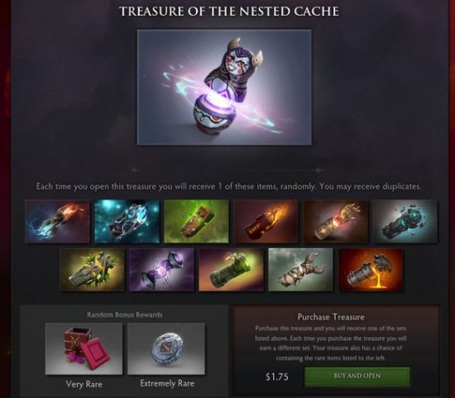Click the $1.75 price label

tap(277, 376)
